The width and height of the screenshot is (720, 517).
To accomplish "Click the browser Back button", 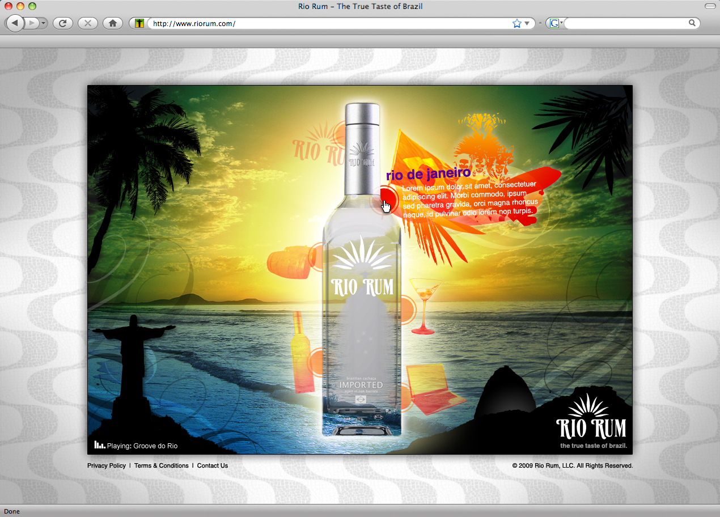I will 15,23.
